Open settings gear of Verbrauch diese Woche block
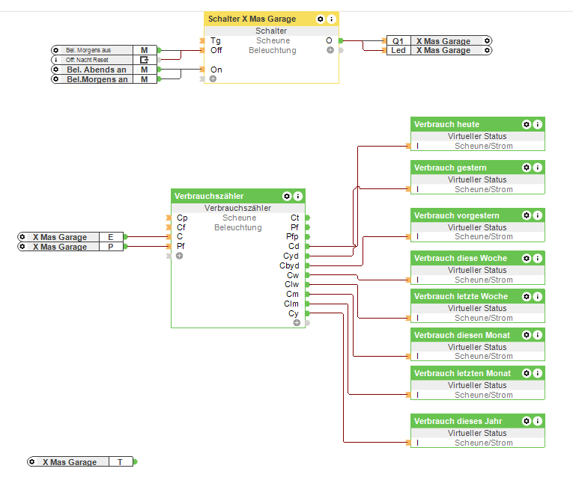This screenshot has height=495, width=573. [x=527, y=258]
